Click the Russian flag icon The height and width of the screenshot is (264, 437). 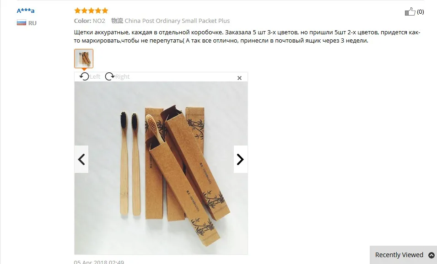22,22
